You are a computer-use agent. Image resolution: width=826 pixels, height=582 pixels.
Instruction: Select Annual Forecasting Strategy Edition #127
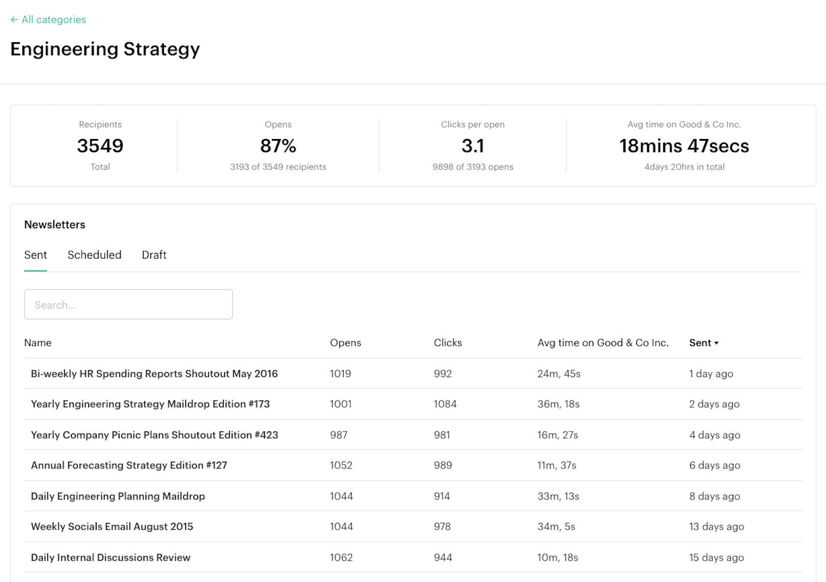tap(129, 465)
